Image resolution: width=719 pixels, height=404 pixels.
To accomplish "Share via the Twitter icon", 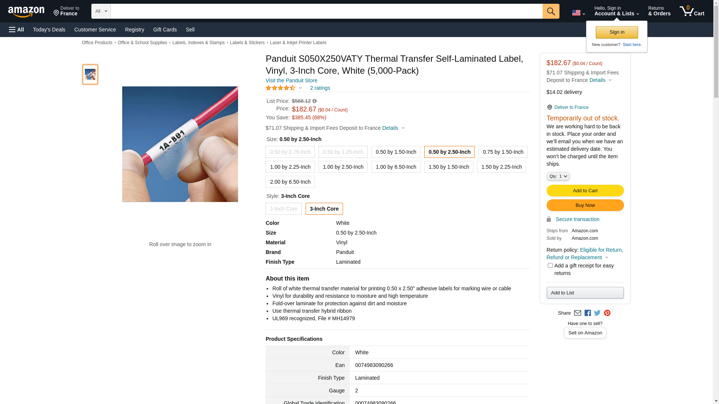I will coord(597,313).
